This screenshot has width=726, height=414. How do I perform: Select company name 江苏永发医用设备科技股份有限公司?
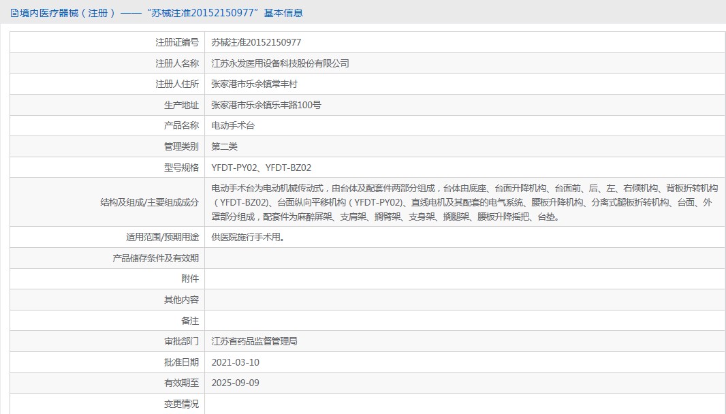[280, 63]
